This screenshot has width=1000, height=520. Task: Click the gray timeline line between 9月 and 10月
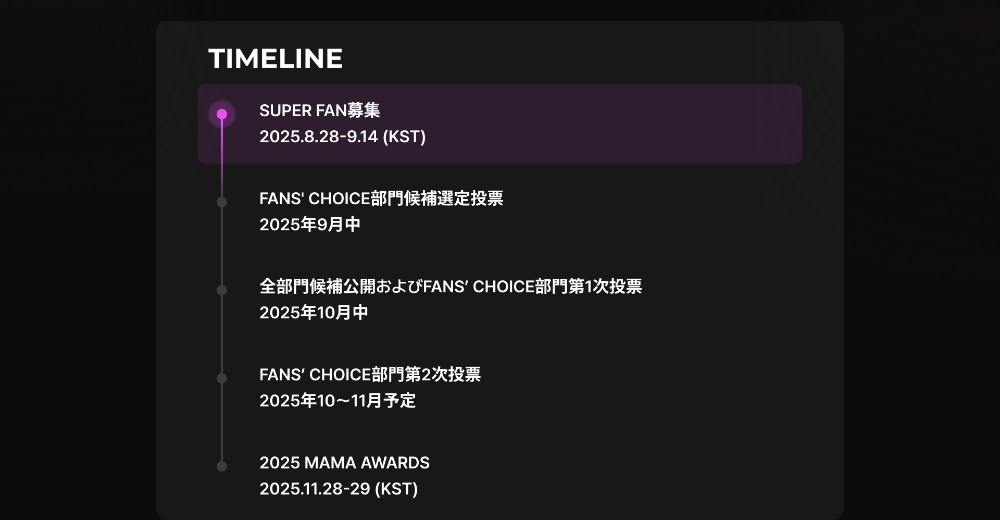pos(222,246)
